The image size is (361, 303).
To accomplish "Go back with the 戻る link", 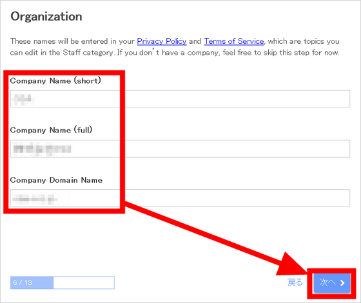I will click(295, 282).
